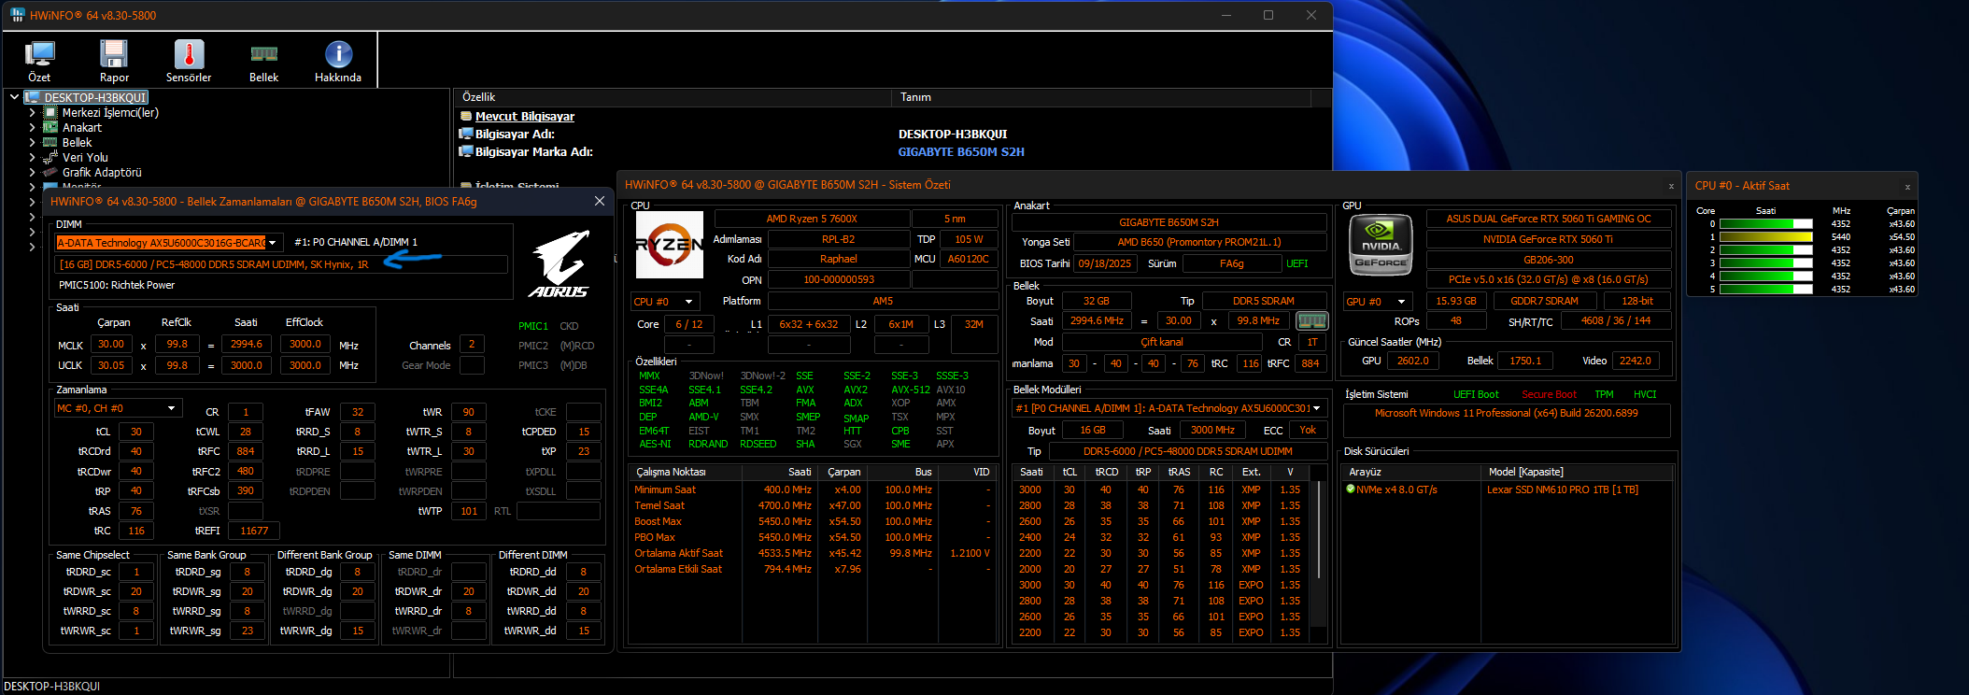
Task: Expand the Veri Yolu tree node arrow
Action: point(32,157)
